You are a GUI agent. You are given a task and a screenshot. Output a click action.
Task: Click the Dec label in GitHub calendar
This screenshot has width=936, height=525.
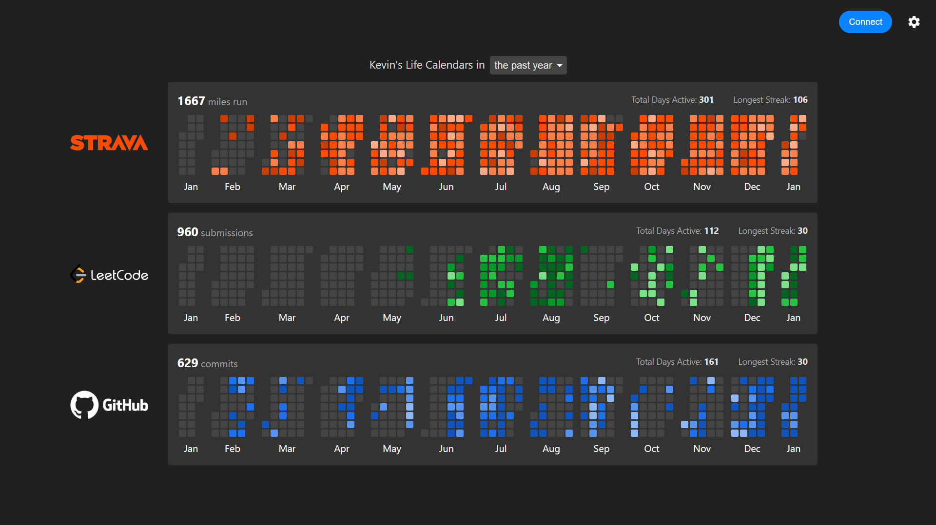pos(752,449)
